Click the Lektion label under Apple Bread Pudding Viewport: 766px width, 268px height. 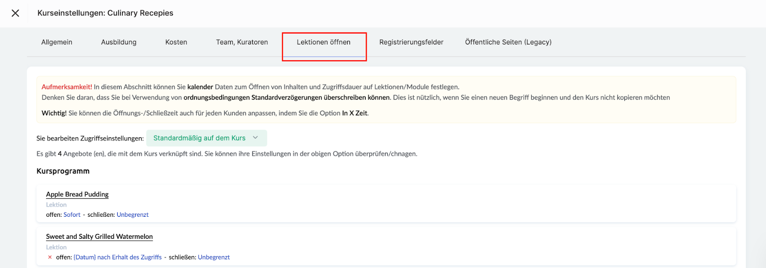point(56,205)
